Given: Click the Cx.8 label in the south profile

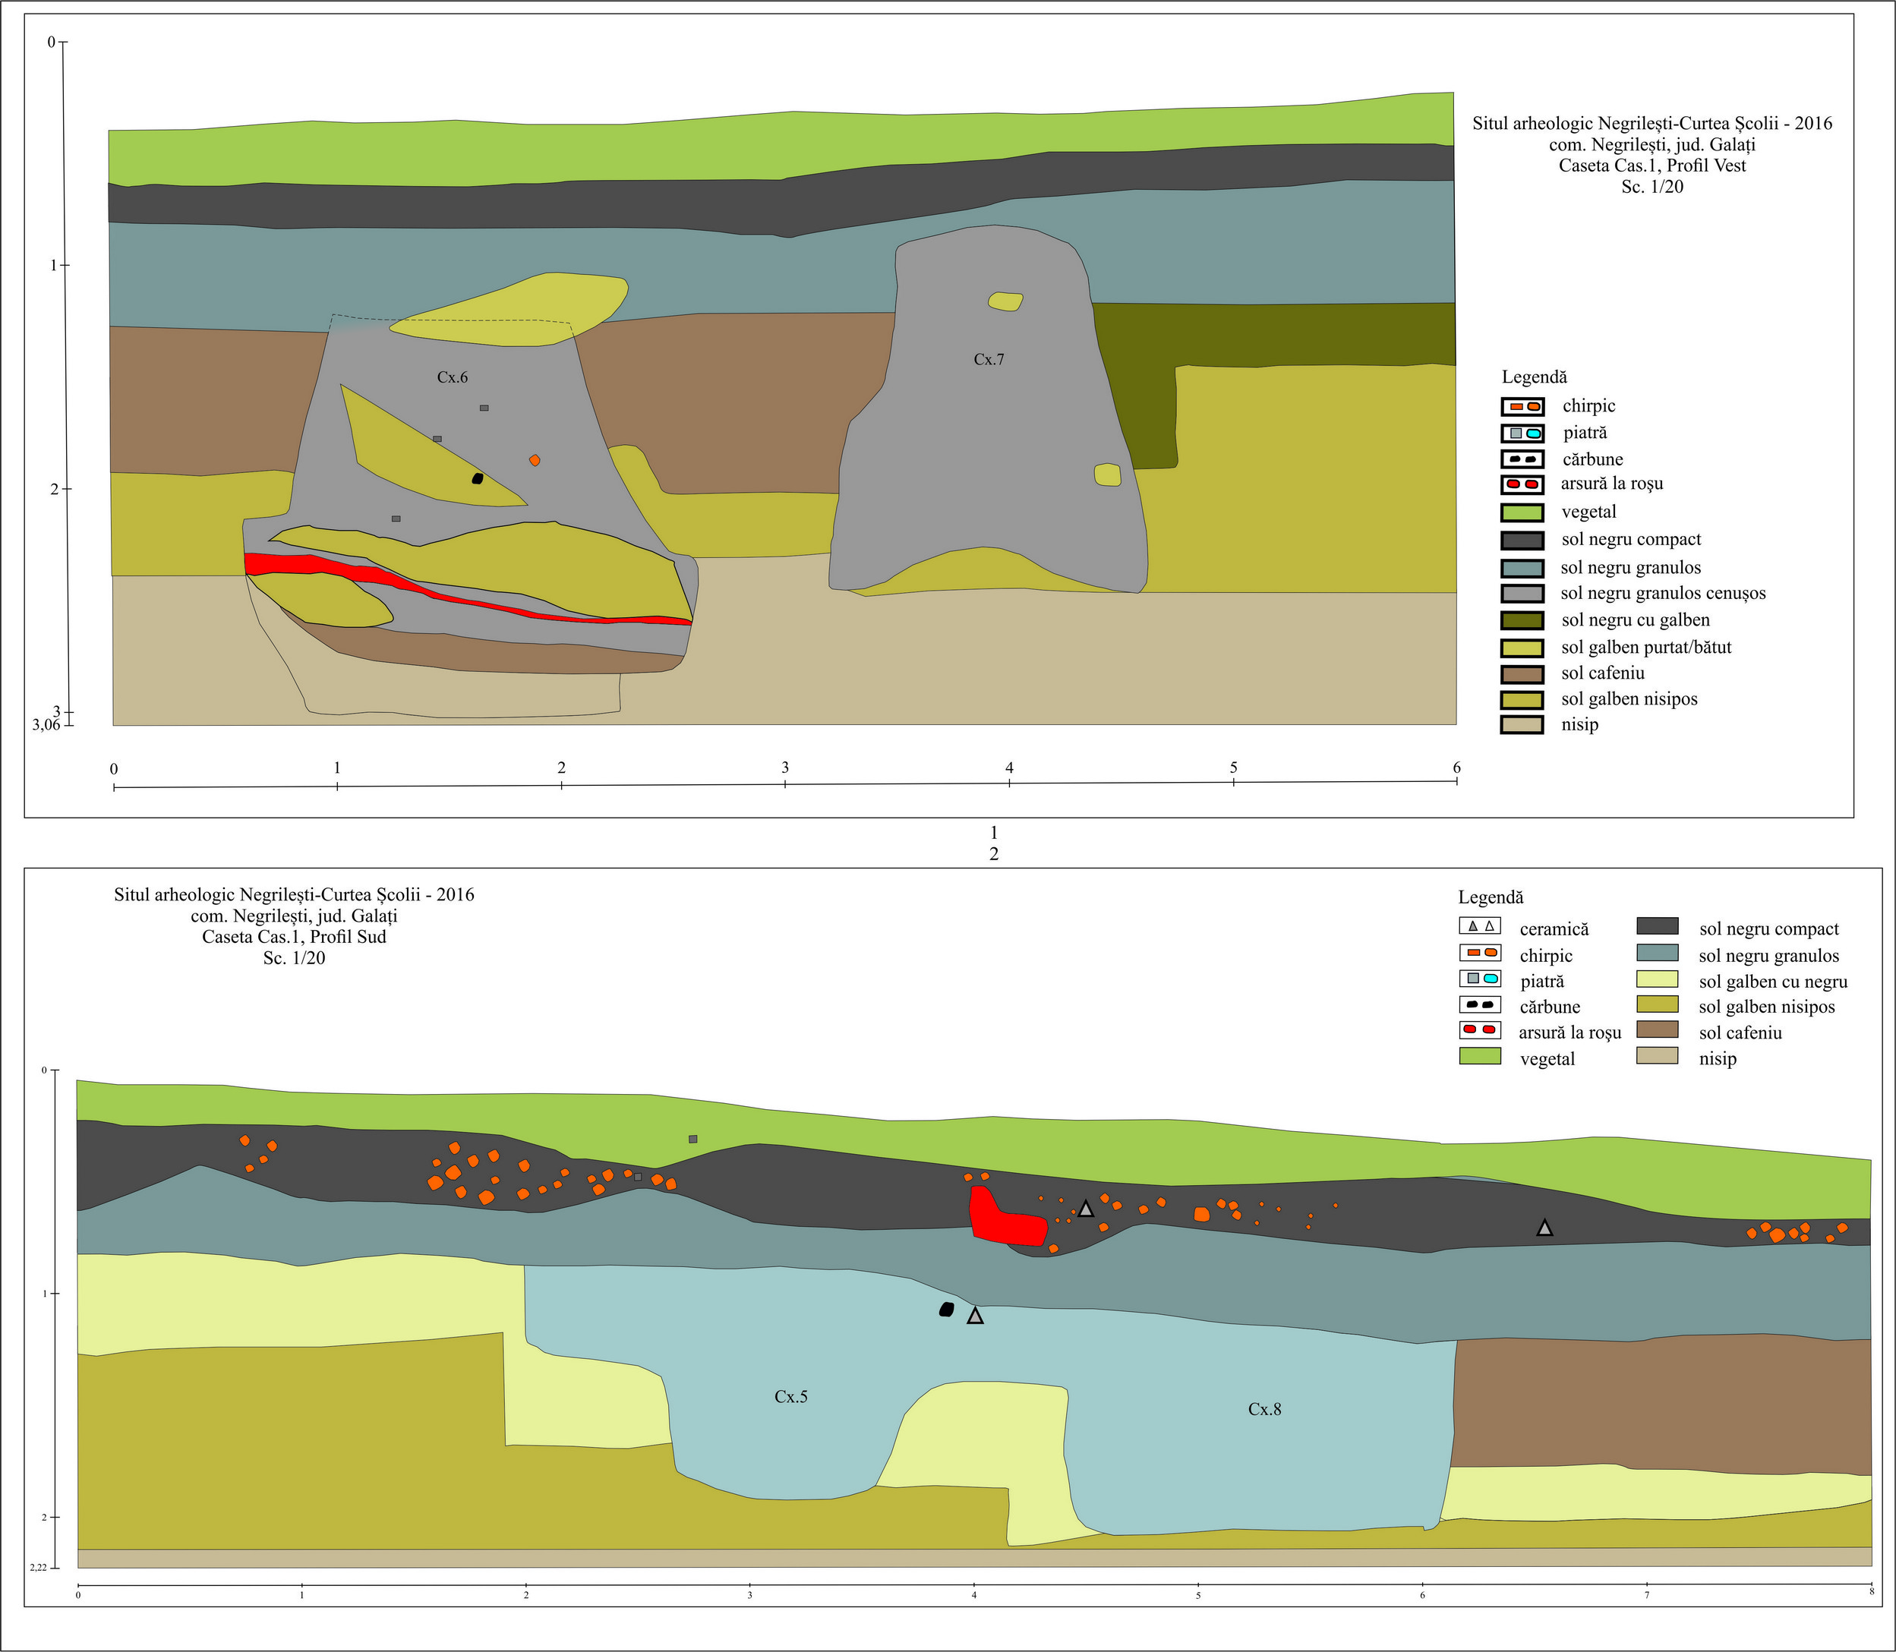Looking at the screenshot, I should tap(1263, 1408).
